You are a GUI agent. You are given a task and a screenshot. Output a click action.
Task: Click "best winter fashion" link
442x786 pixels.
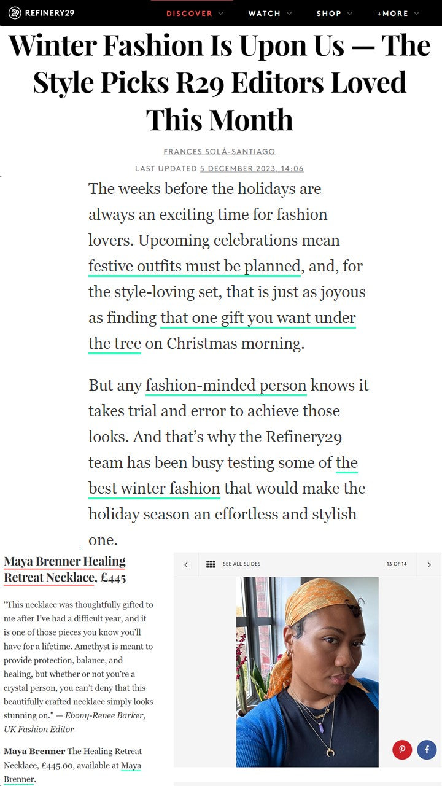coord(154,489)
